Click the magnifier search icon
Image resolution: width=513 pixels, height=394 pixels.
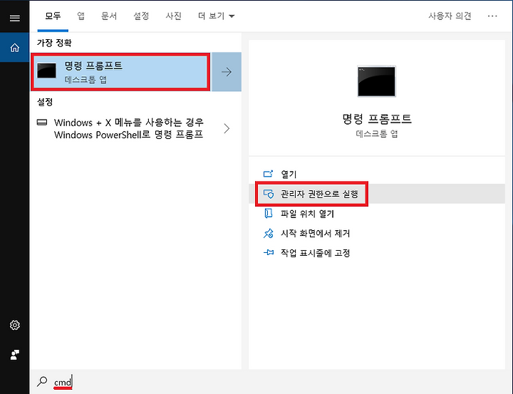tap(42, 382)
